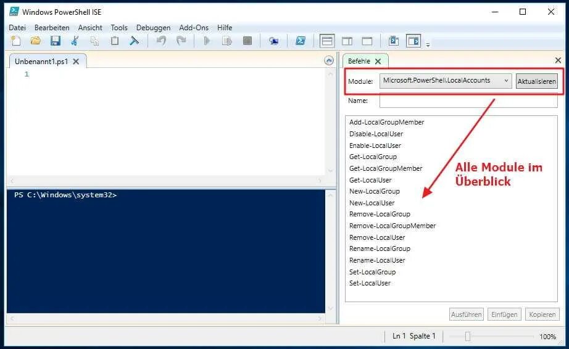The height and width of the screenshot is (349, 569).
Task: Open the Ansicht menu
Action: point(90,28)
